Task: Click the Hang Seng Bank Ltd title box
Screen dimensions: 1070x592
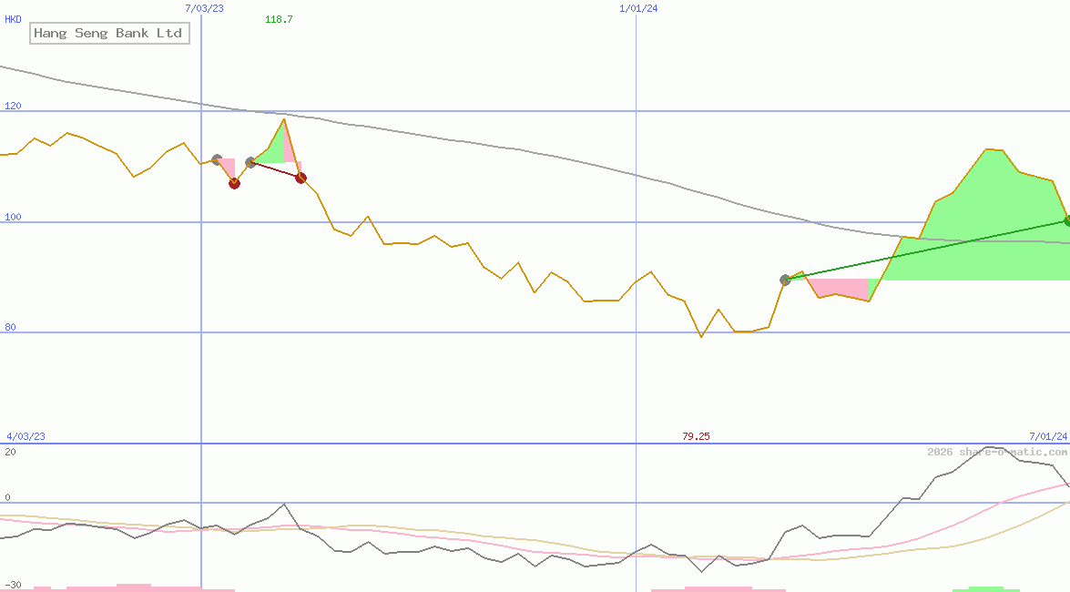Action: tap(109, 33)
